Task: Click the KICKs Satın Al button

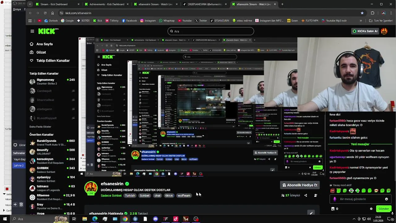Action: click(365, 31)
